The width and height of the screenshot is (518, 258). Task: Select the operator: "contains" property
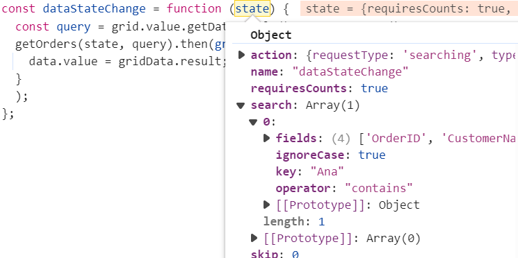(x=344, y=188)
